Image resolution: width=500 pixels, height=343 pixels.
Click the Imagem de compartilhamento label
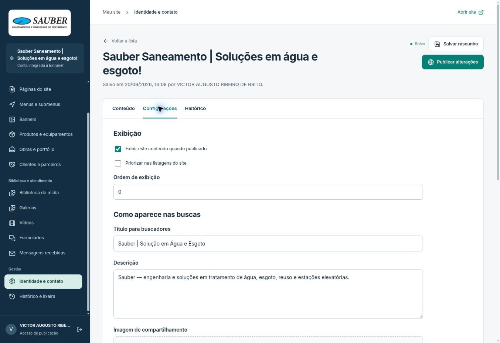click(x=150, y=330)
